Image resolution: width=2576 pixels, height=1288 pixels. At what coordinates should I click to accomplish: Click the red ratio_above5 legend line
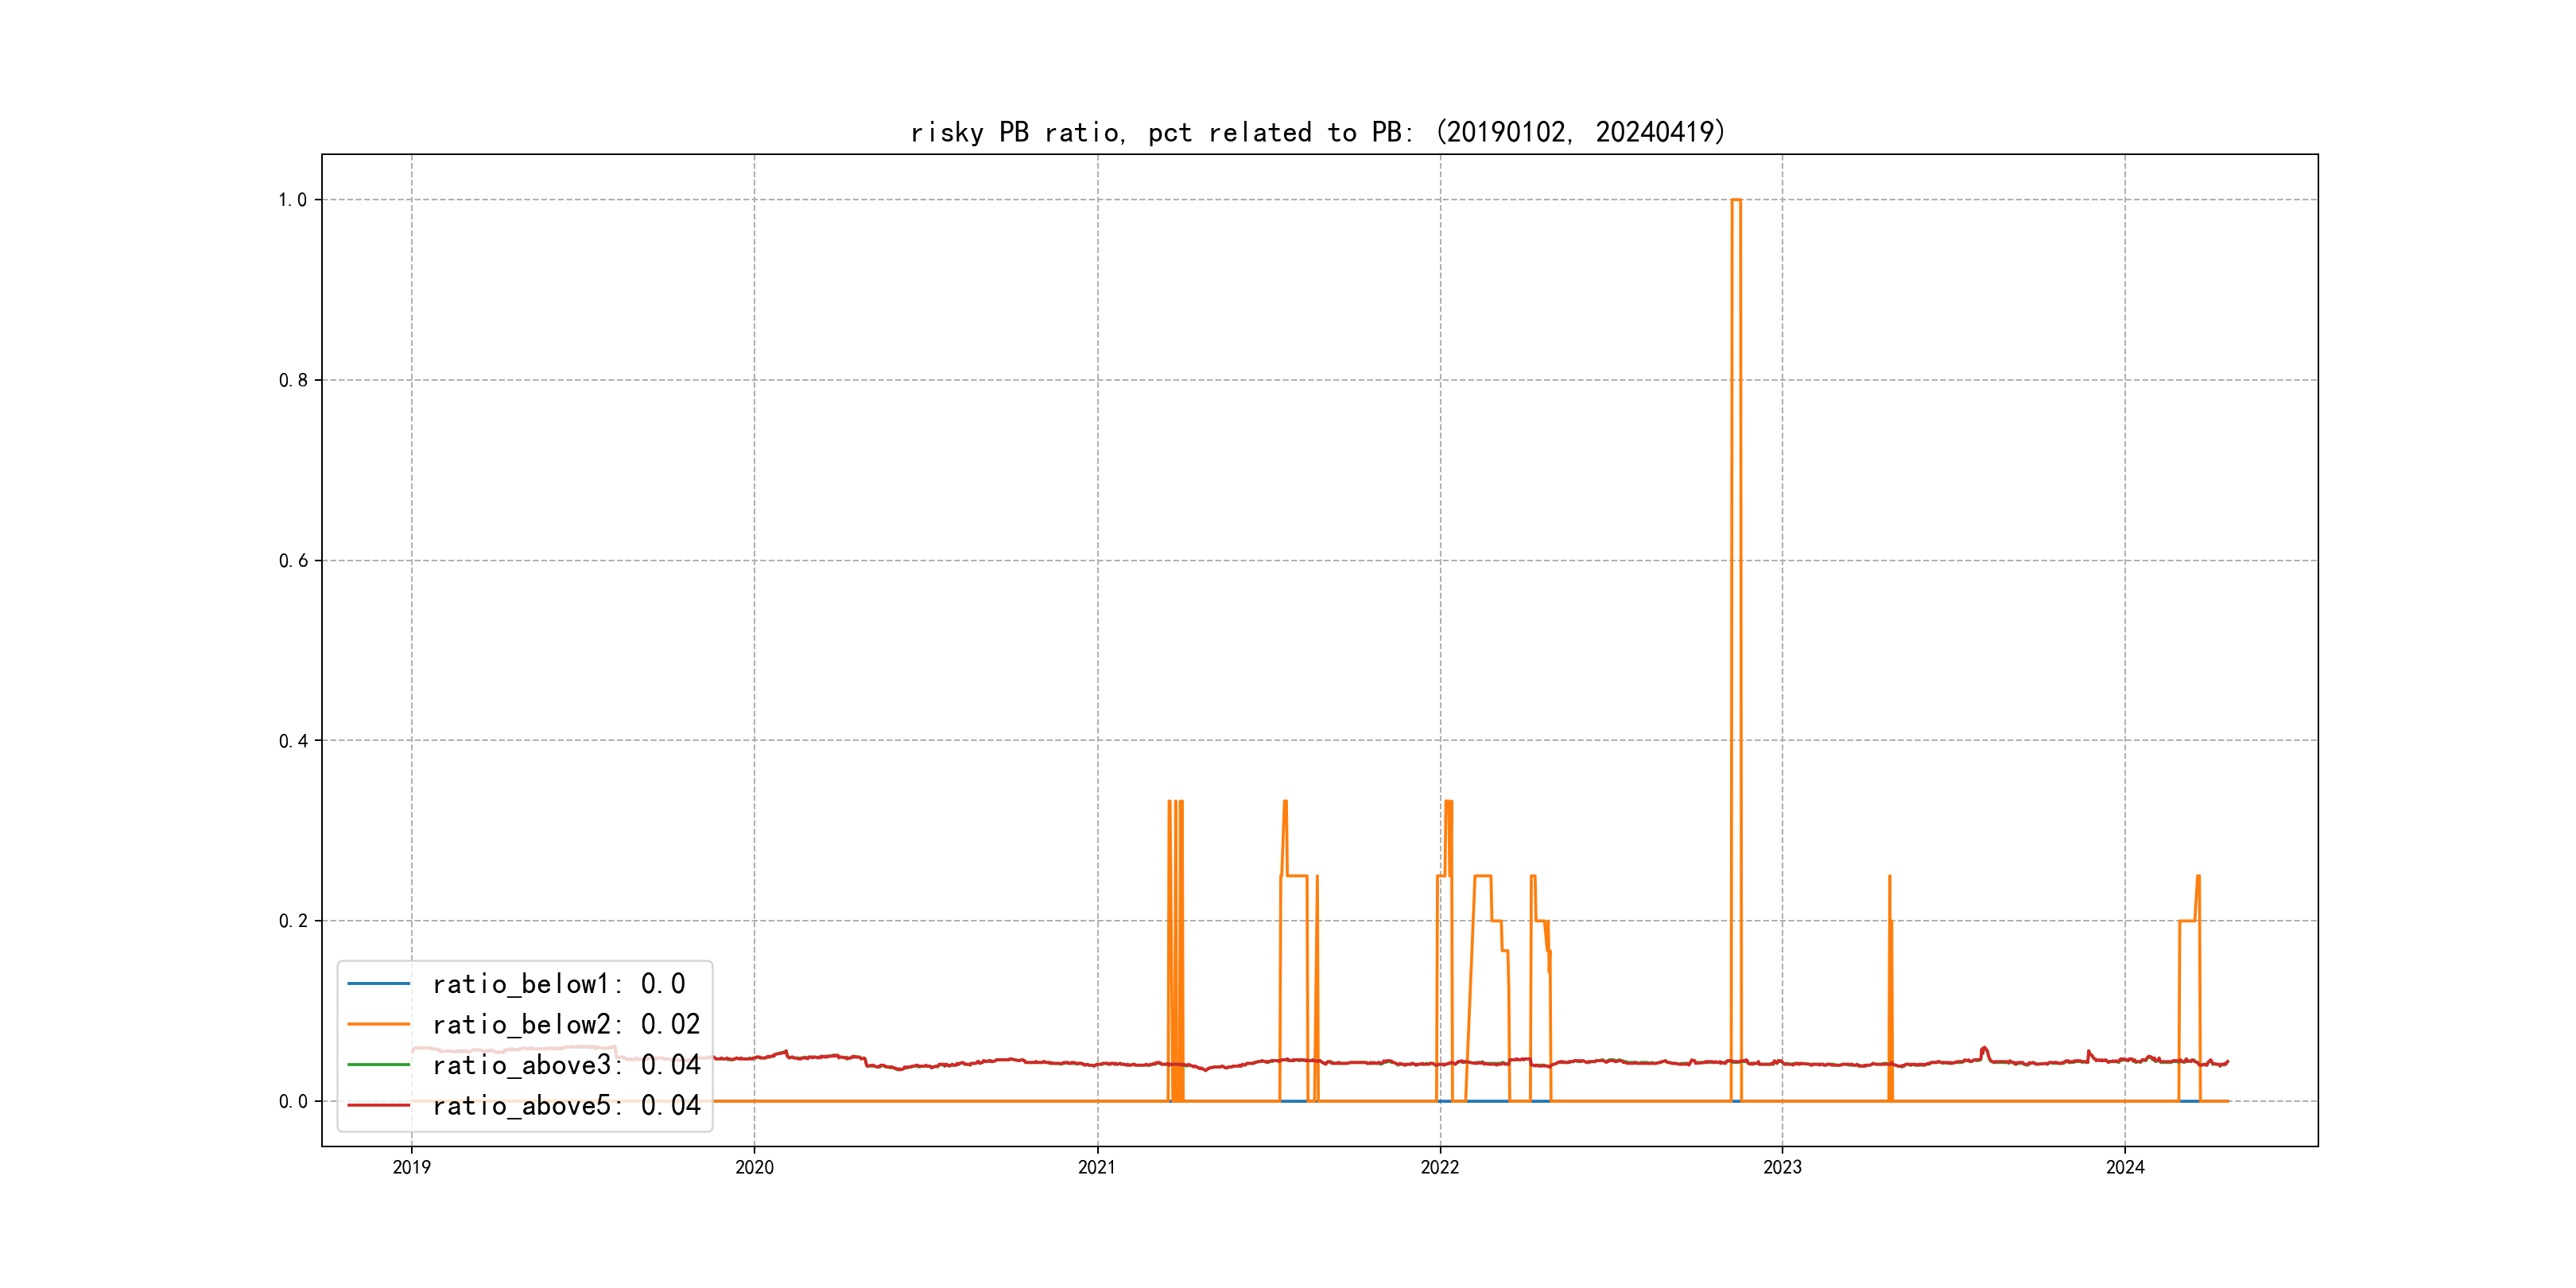point(378,1105)
